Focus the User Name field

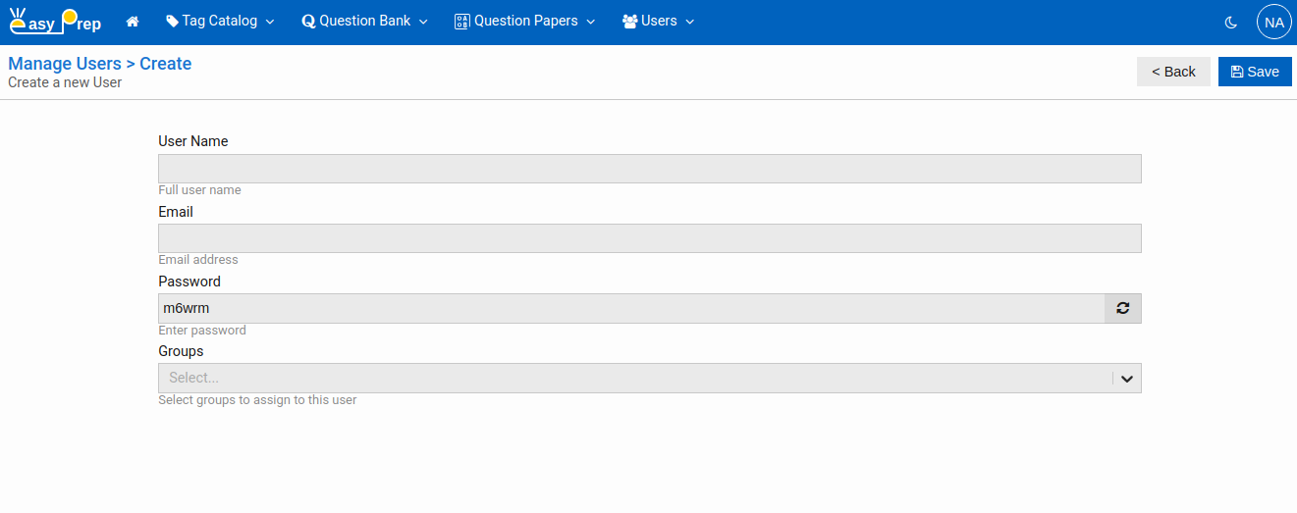(649, 169)
